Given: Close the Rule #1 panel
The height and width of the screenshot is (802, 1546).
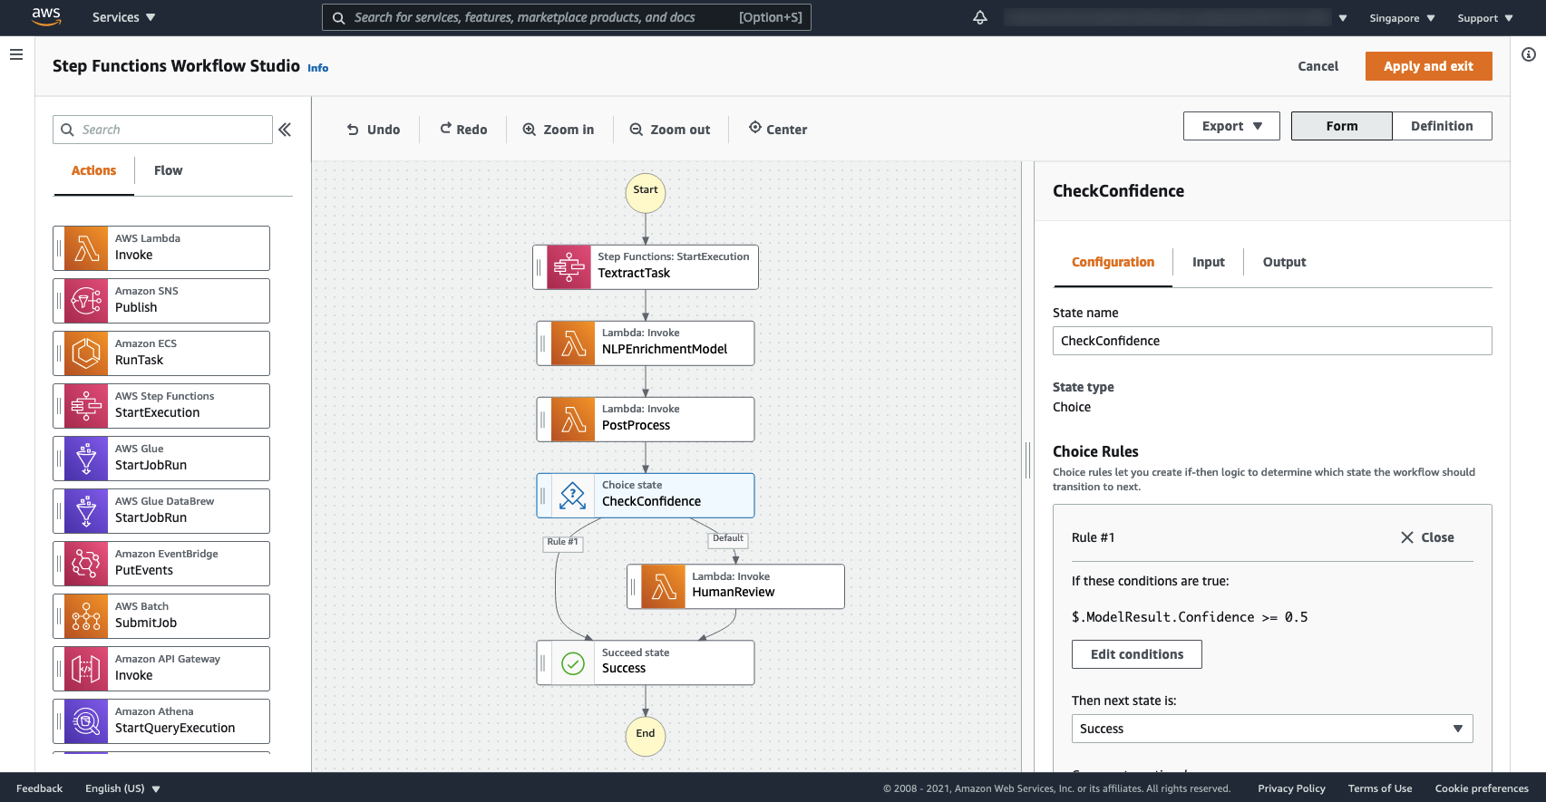Looking at the screenshot, I should [1427, 537].
